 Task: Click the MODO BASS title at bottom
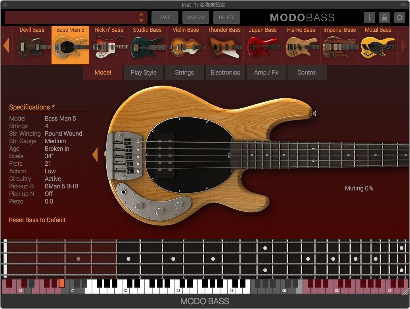205,301
